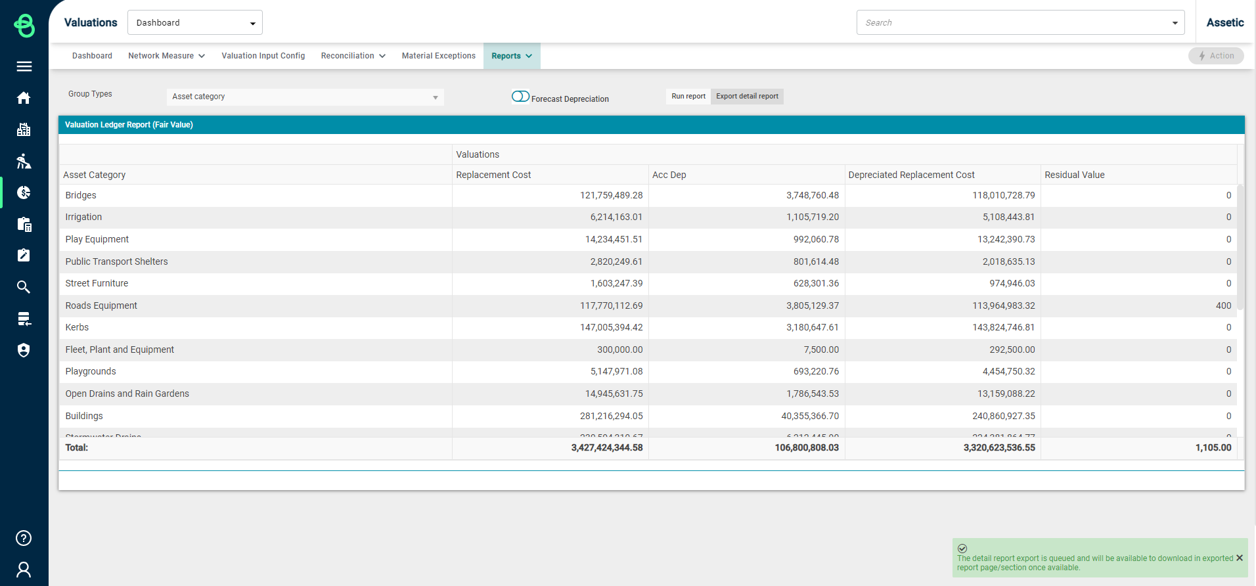Click in the top Search field
This screenshot has height=586, width=1256.
1012,23
